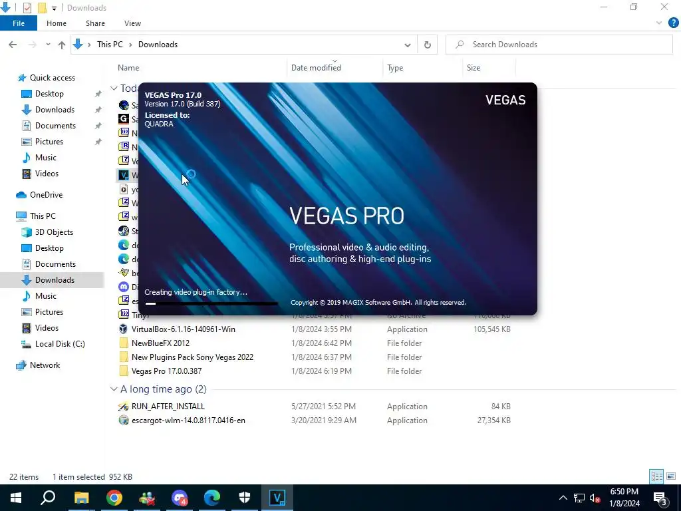681x511 pixels.
Task: Open Videos under Quick access
Action: (x=47, y=174)
